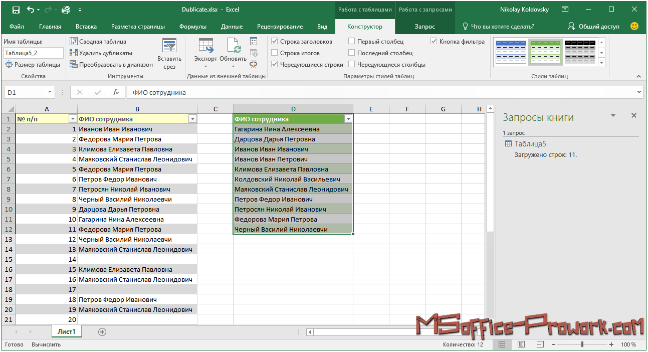Click the Undo arrow icon
This screenshot has height=352, width=648.
31,10
